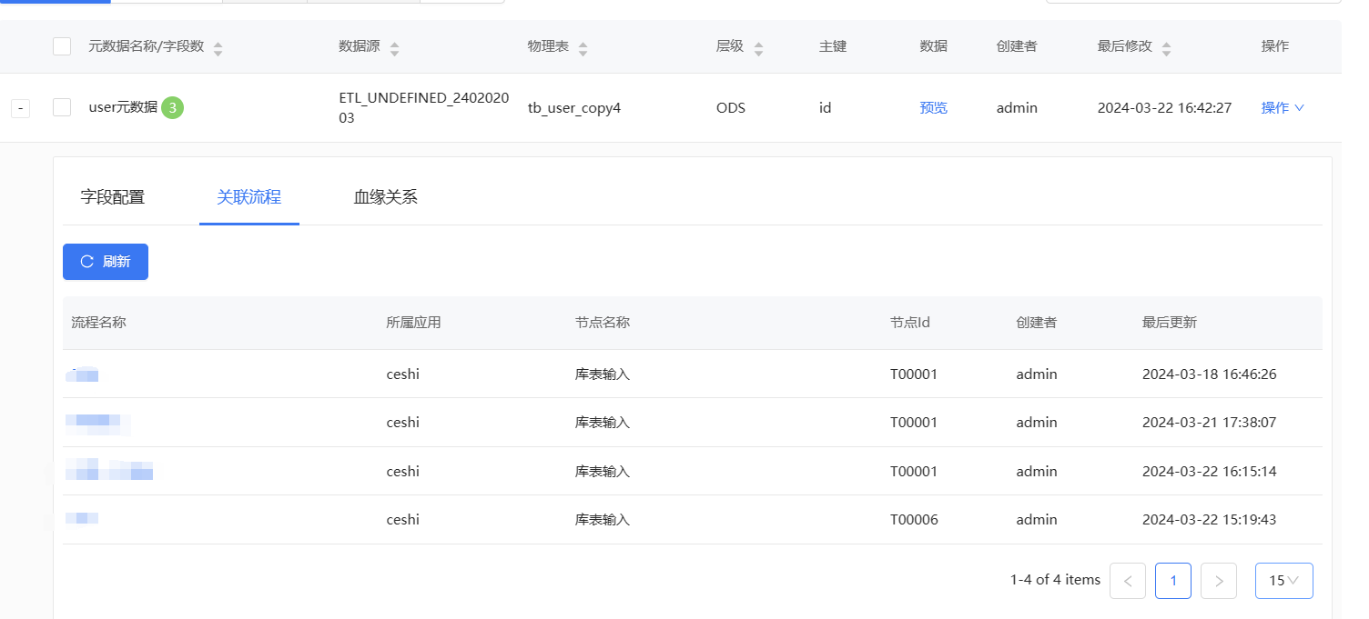1369x619 pixels.
Task: Click the T00006 node id cell
Action: tap(914, 520)
